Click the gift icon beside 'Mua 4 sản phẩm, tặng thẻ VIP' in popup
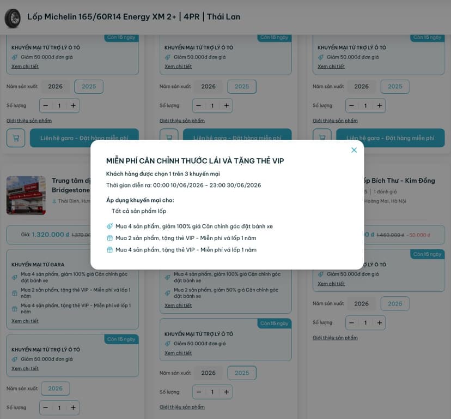This screenshot has height=419, width=451. click(x=109, y=250)
